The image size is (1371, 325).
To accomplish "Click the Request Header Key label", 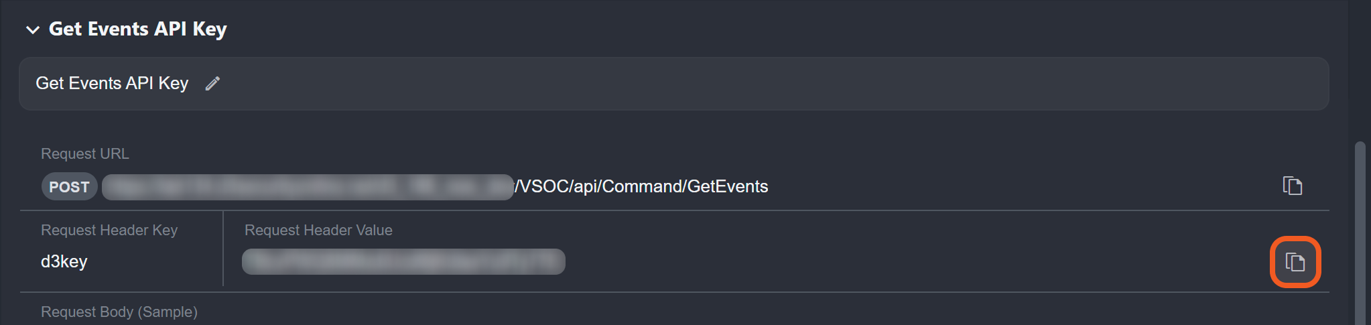I will pyautogui.click(x=109, y=231).
